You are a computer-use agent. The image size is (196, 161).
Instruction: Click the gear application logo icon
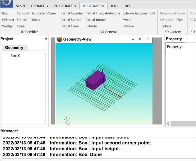(7, 4)
